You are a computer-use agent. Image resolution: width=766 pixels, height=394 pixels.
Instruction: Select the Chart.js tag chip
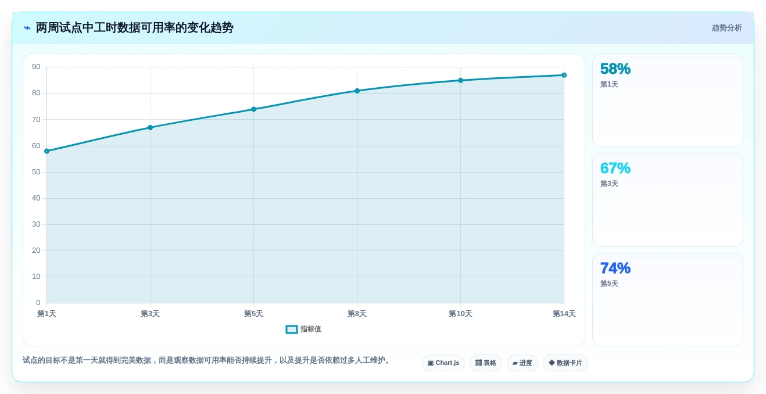[x=443, y=363]
